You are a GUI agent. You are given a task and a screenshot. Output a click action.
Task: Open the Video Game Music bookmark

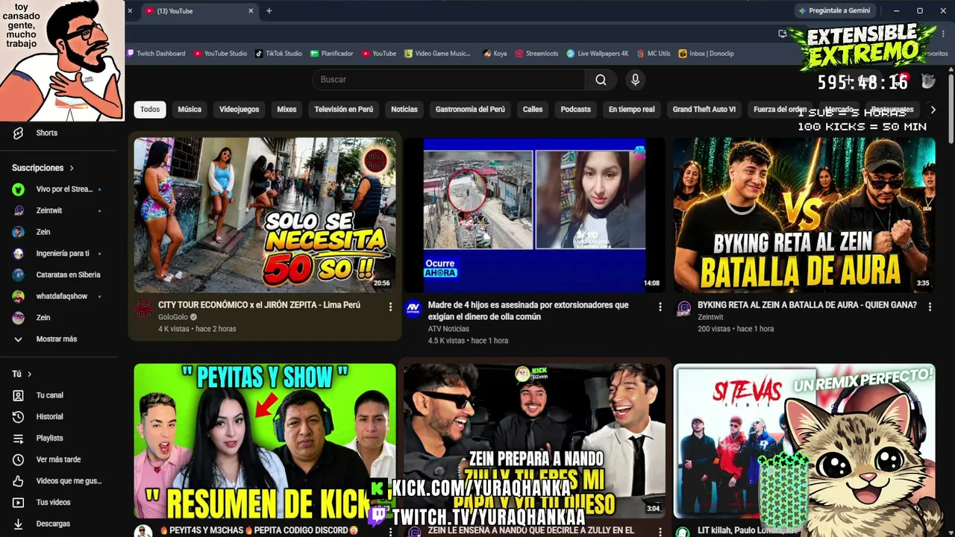click(438, 54)
